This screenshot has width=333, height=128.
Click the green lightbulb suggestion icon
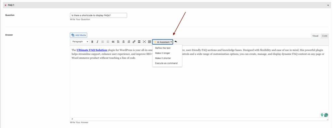click(x=322, y=115)
